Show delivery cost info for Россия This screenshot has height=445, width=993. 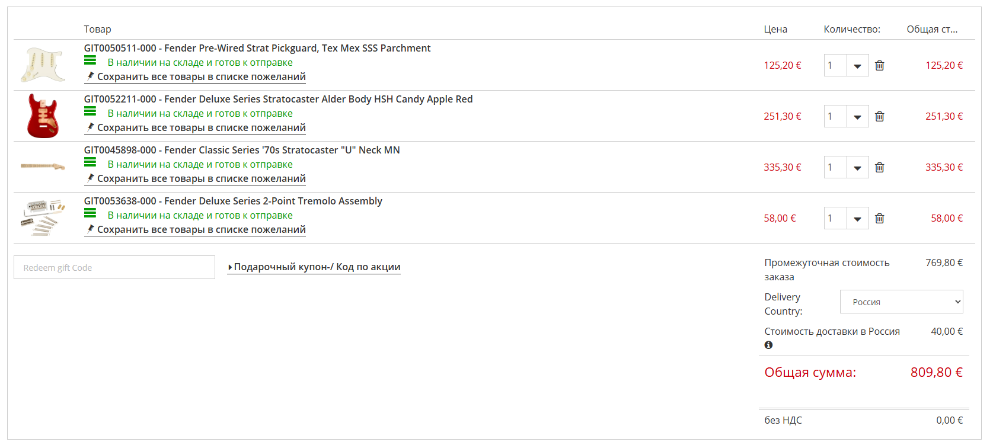pyautogui.click(x=768, y=345)
